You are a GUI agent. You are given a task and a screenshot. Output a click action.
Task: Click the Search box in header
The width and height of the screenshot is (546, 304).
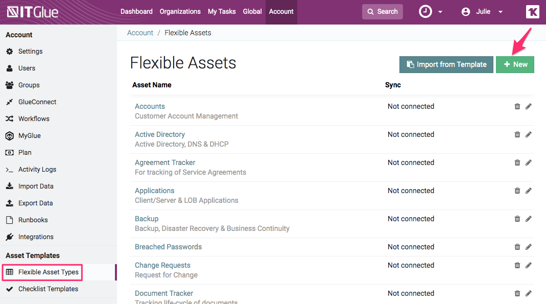pos(382,12)
